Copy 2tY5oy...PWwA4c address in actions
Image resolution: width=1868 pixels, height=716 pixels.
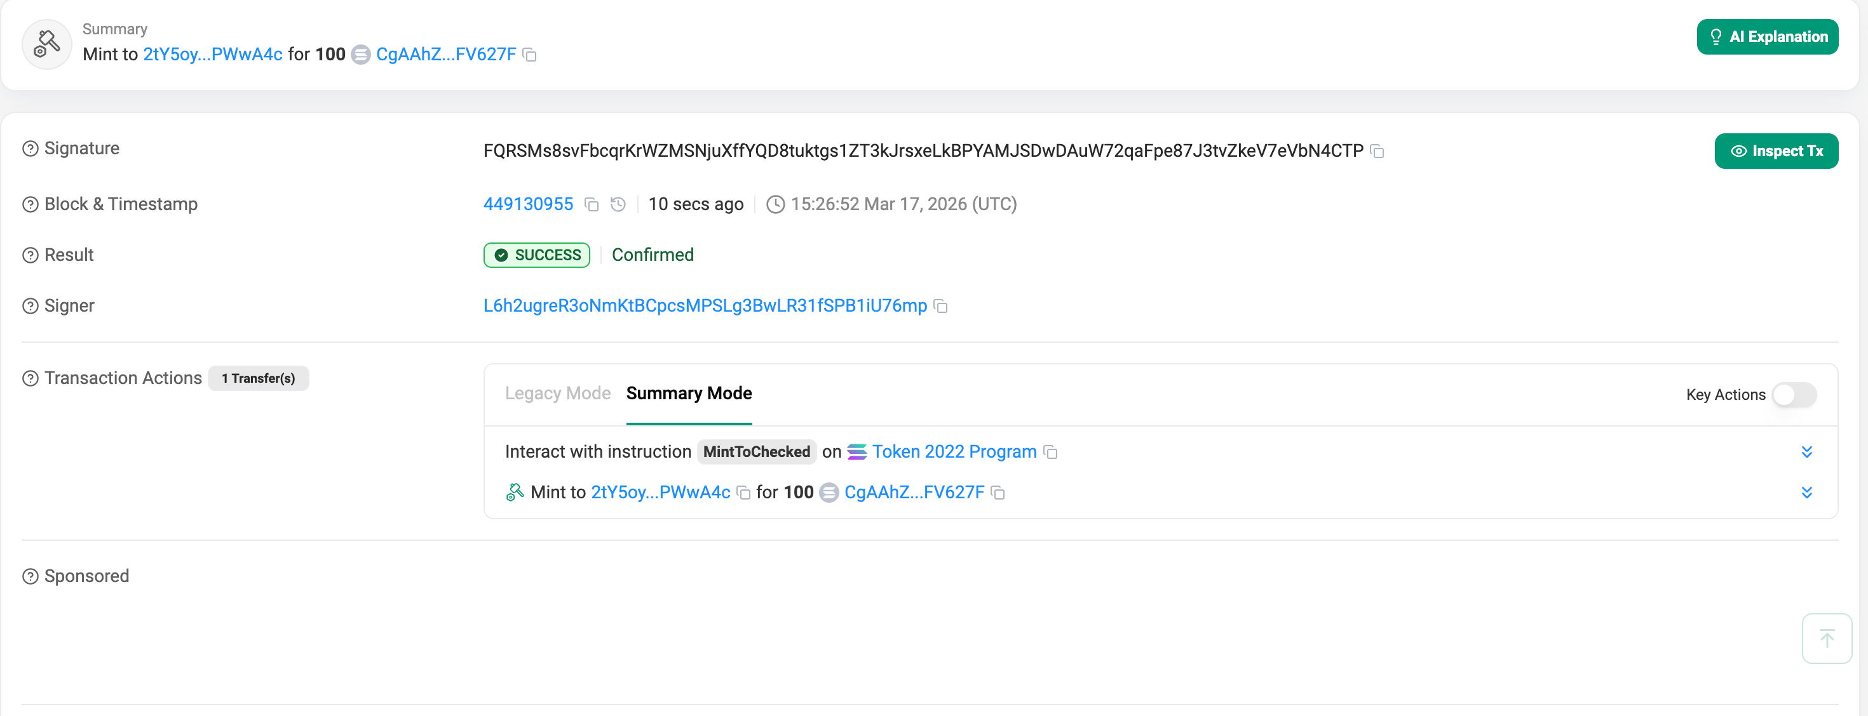point(743,493)
